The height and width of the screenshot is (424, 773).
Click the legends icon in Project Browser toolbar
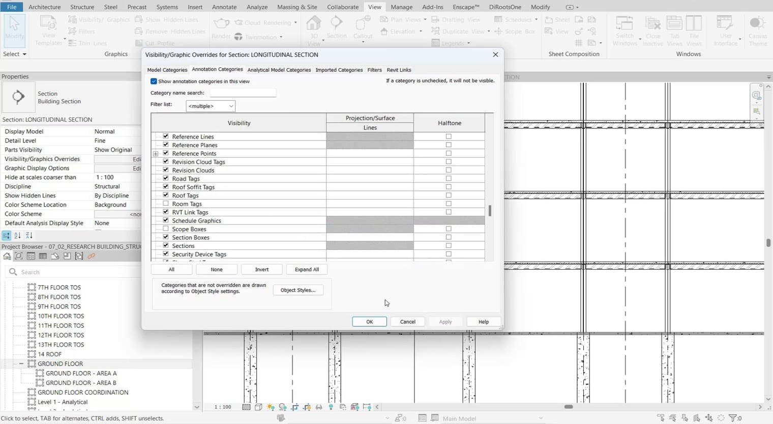point(31,256)
